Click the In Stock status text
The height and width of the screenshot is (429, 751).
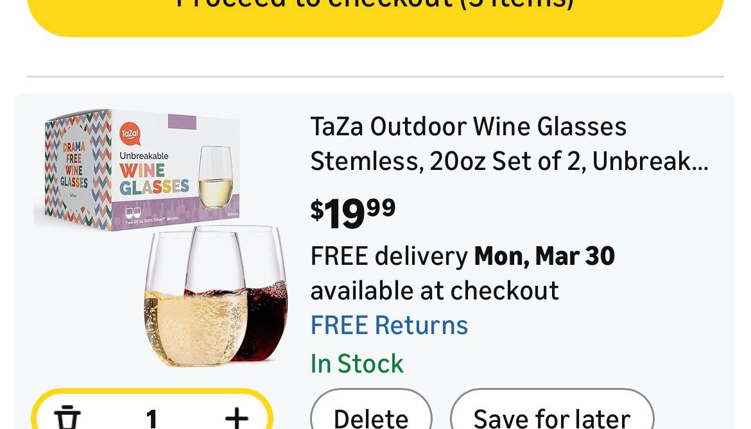(x=357, y=364)
